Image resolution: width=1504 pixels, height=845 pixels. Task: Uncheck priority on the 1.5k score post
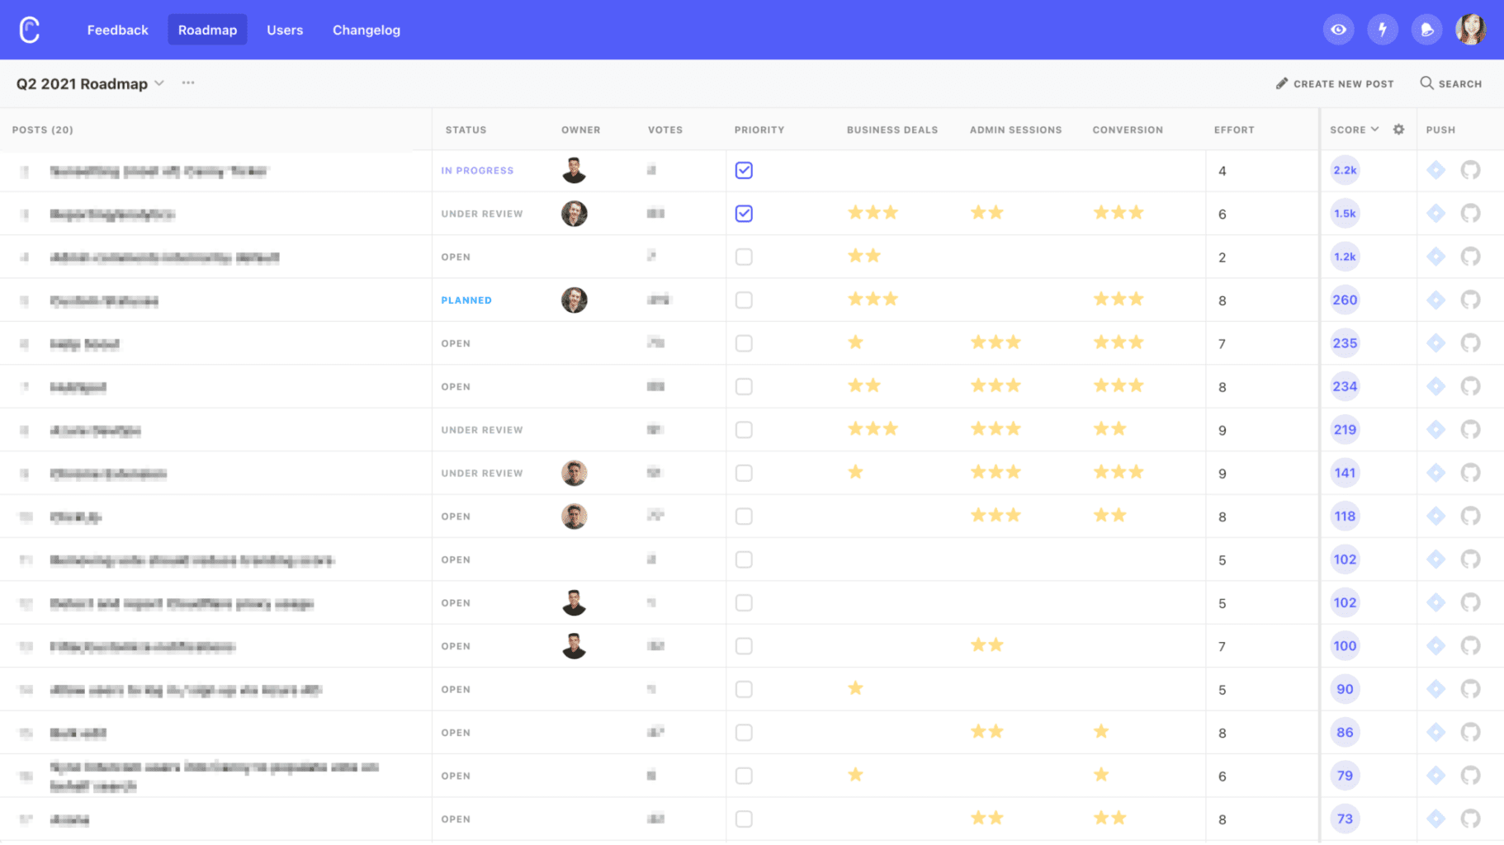tap(744, 214)
